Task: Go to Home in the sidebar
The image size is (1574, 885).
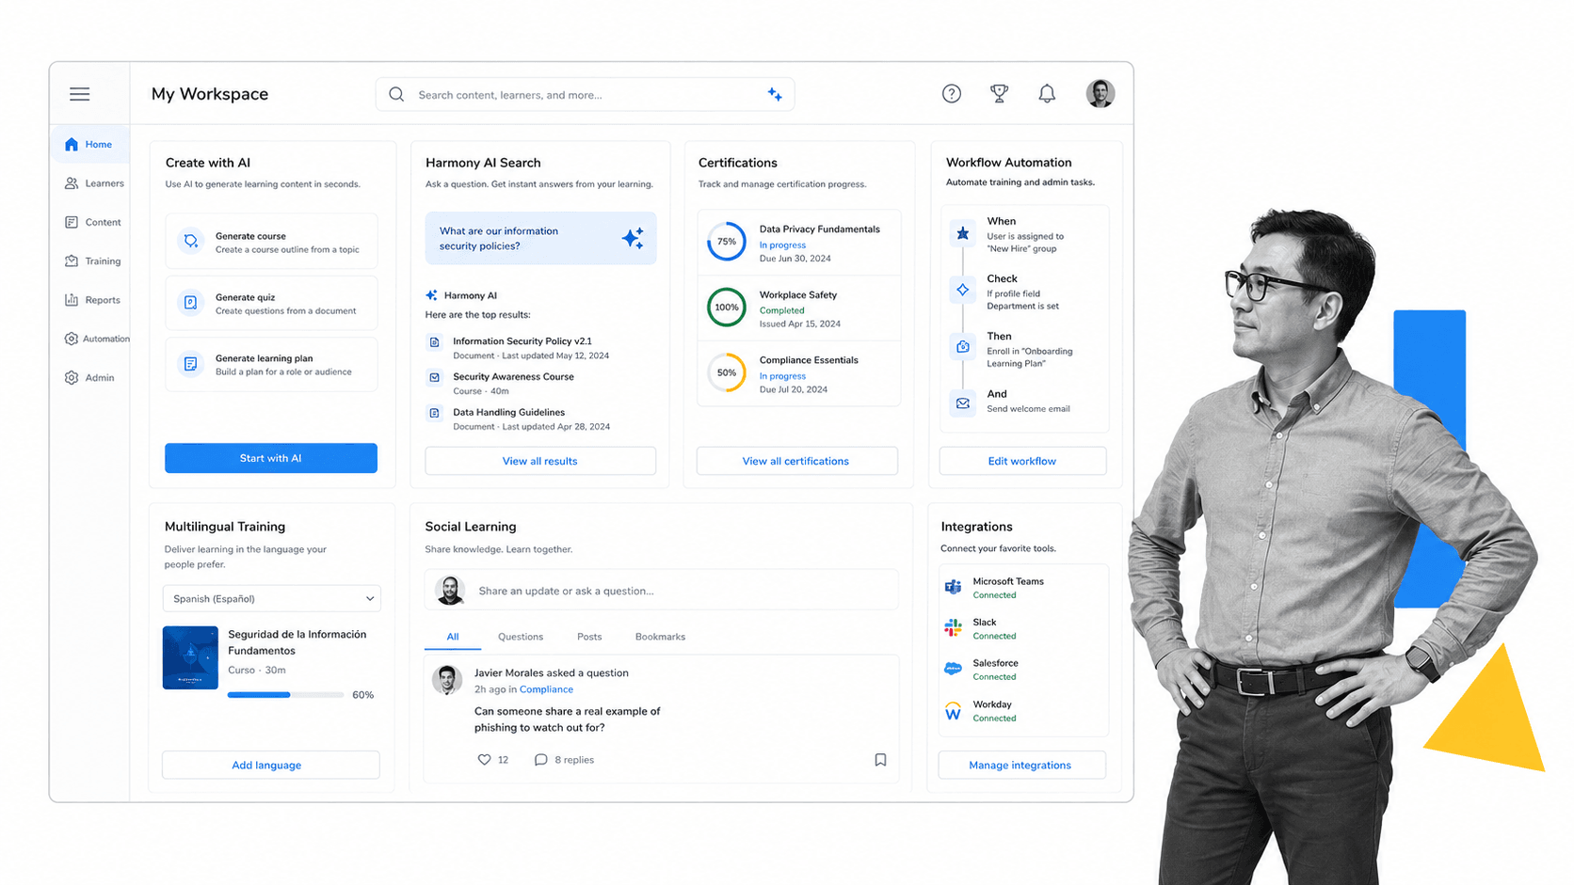Action: click(x=89, y=144)
